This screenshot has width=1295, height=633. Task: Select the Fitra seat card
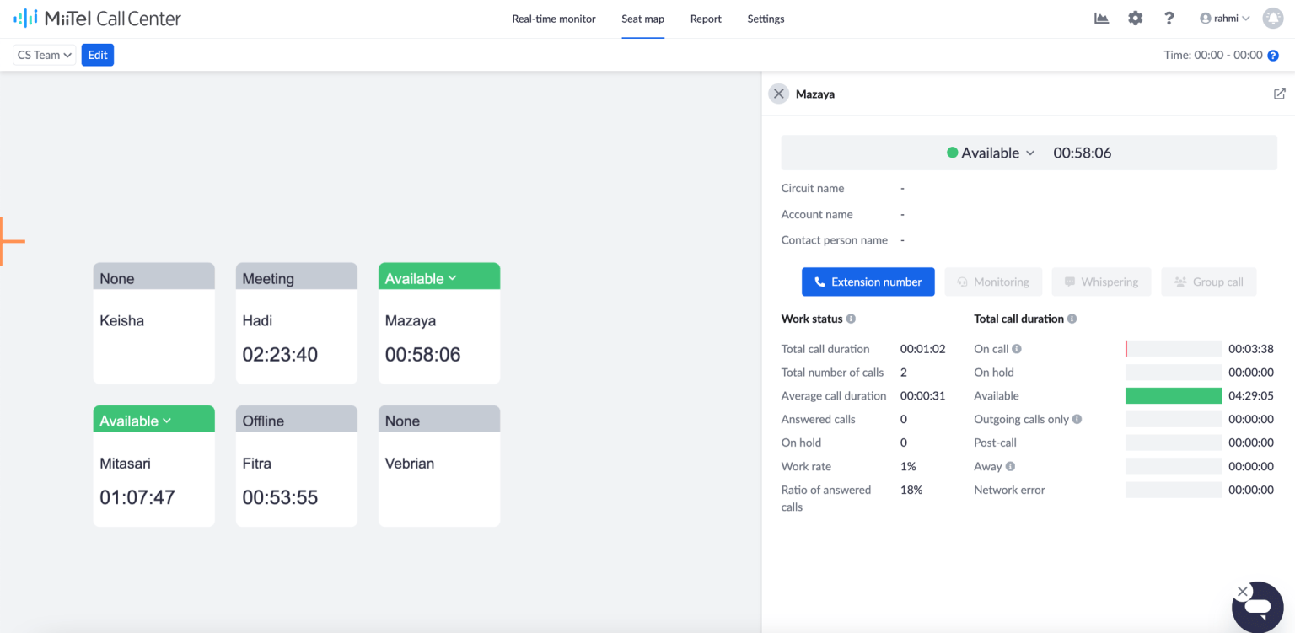(x=297, y=466)
